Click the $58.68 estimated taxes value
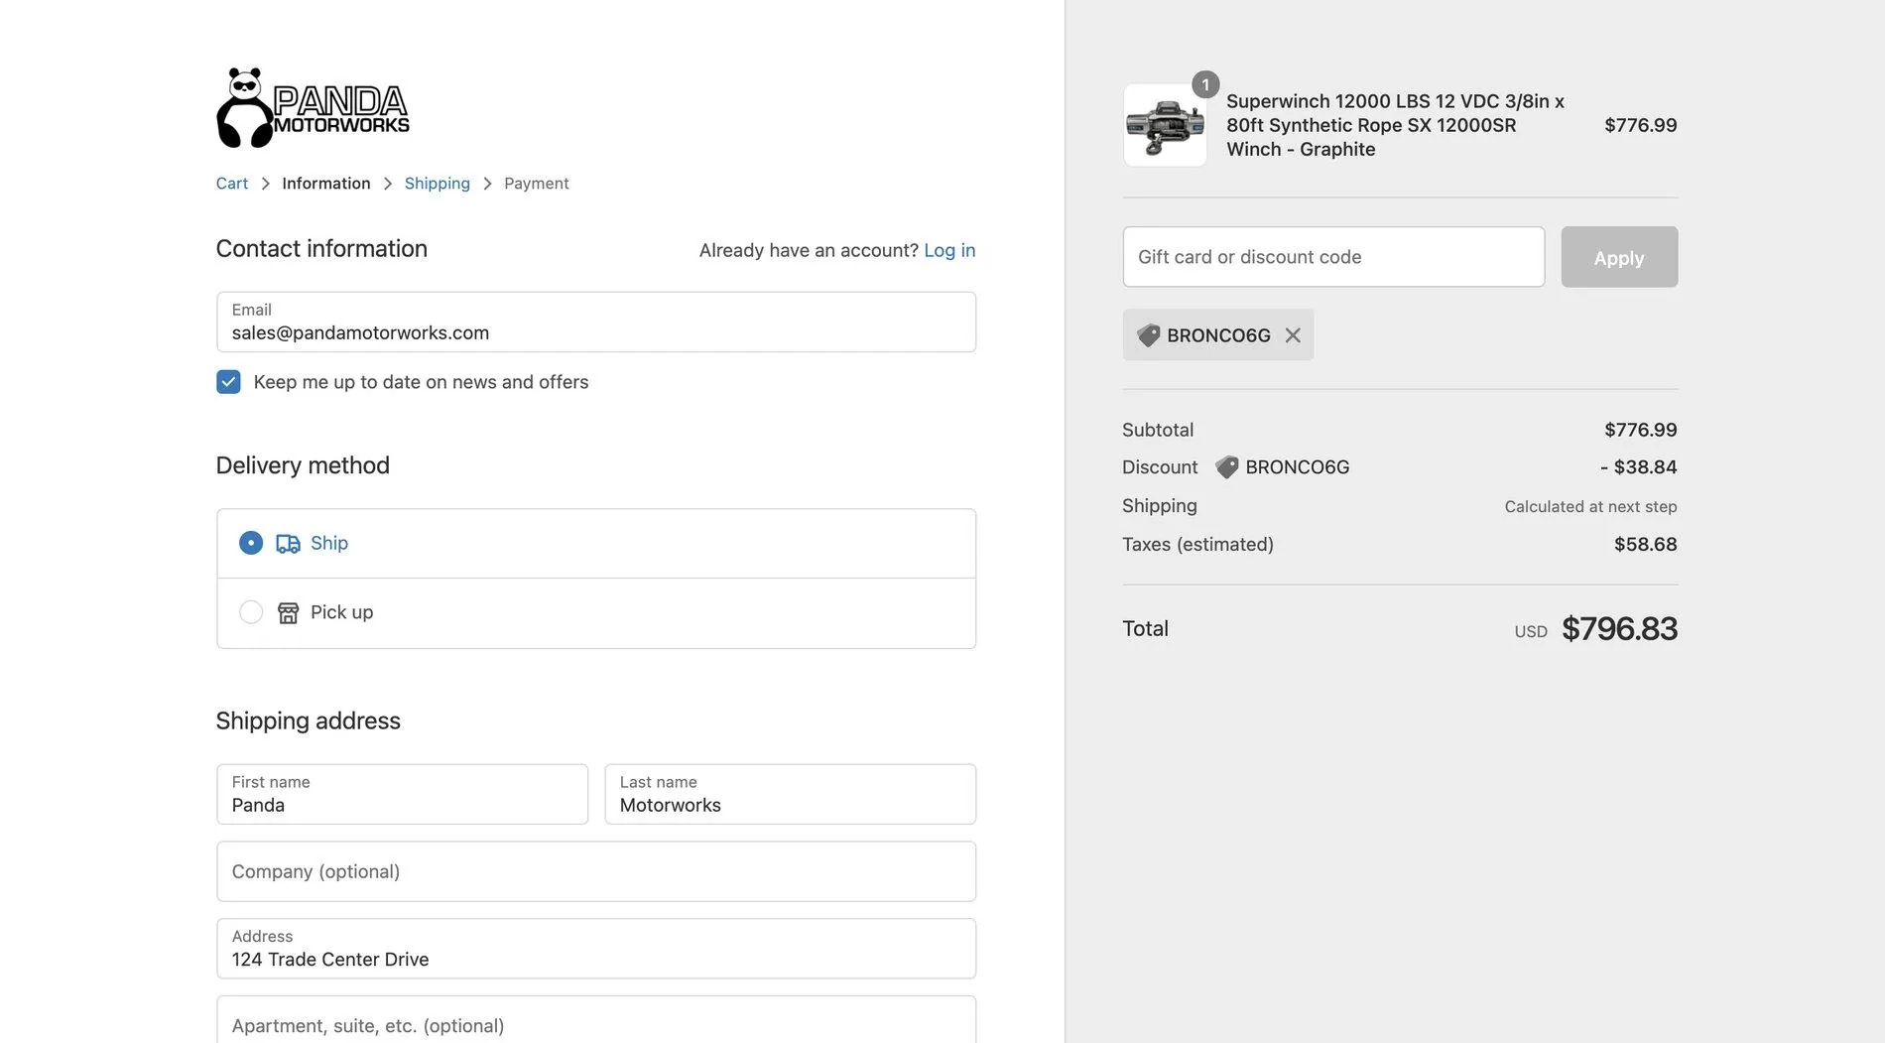Image resolution: width=1885 pixels, height=1043 pixels. (x=1645, y=545)
